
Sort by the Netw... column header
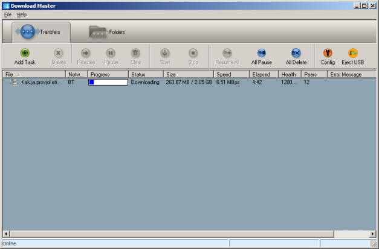tap(76, 75)
